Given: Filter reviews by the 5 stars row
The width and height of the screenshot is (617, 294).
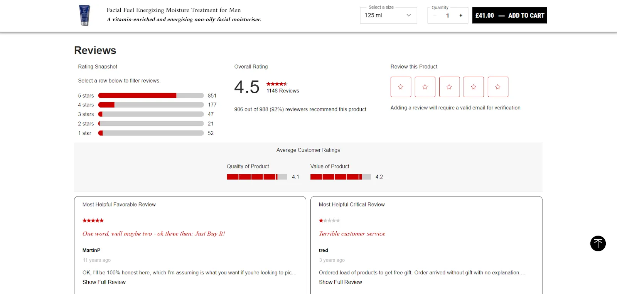Looking at the screenshot, I should 147,96.
